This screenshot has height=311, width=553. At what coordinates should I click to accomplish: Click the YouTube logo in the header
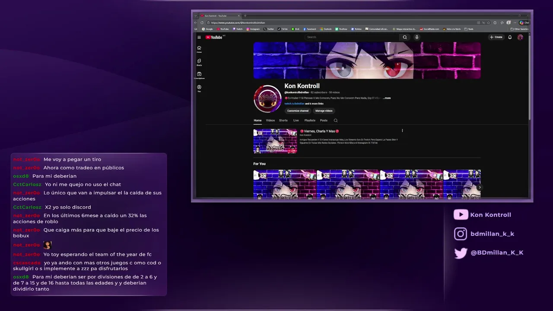coord(214,37)
